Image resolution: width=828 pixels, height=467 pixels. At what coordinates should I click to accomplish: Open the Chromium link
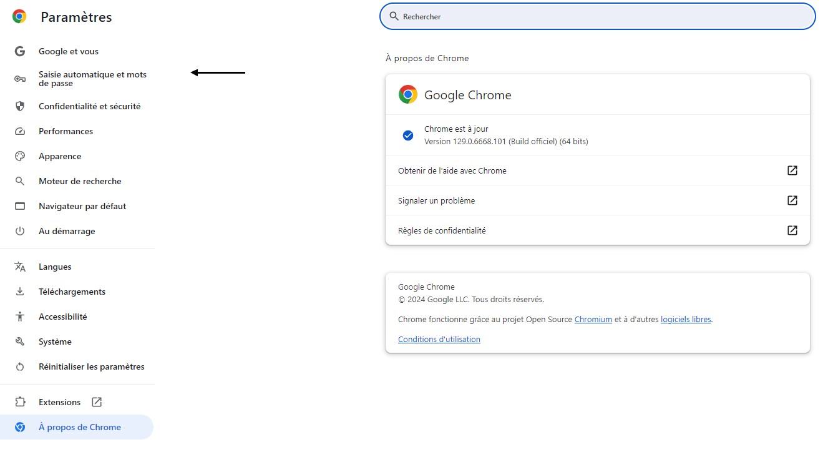tap(593, 319)
